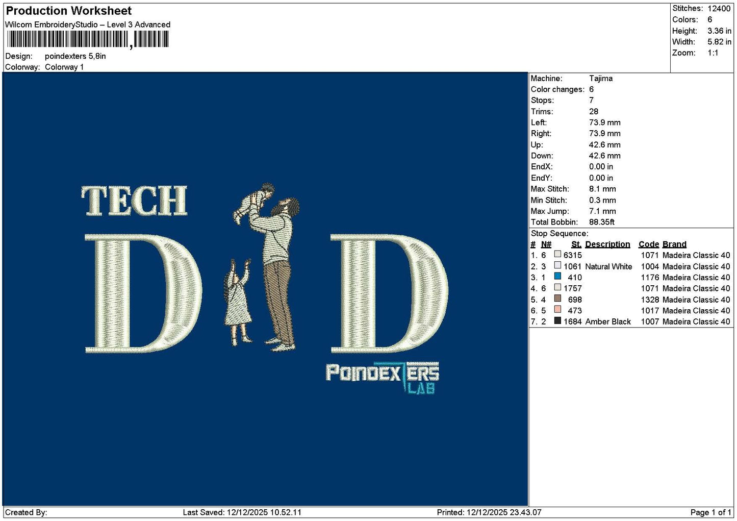Click the Width value 5.82 in
Image resolution: width=737 pixels, height=521 pixels.
click(719, 42)
